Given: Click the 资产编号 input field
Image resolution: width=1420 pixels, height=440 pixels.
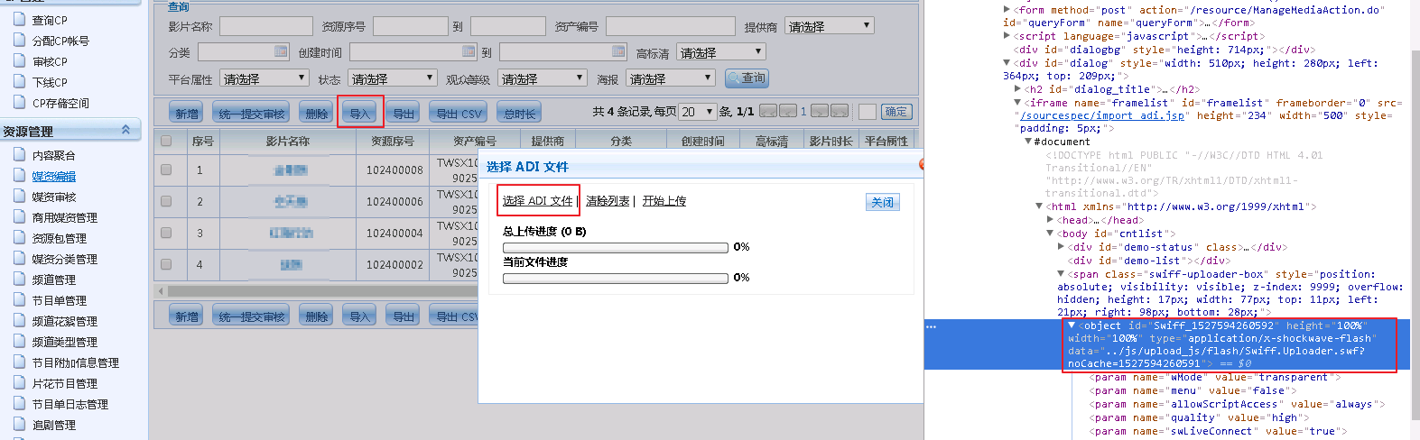Looking at the screenshot, I should (671, 26).
